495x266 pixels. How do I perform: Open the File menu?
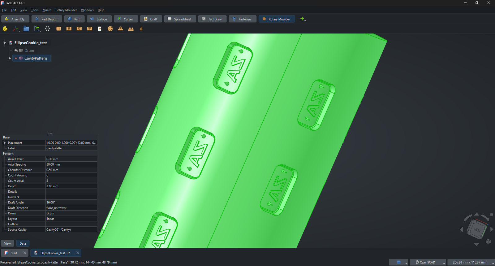tap(4, 10)
